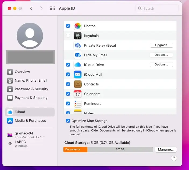Click the iCloud Drive cloud icon

click(78, 65)
